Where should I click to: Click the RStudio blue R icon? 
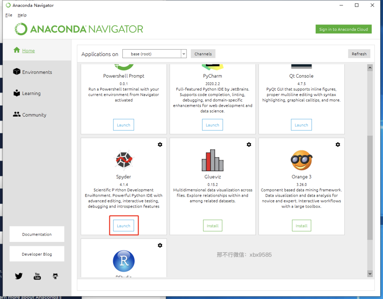coord(124,261)
